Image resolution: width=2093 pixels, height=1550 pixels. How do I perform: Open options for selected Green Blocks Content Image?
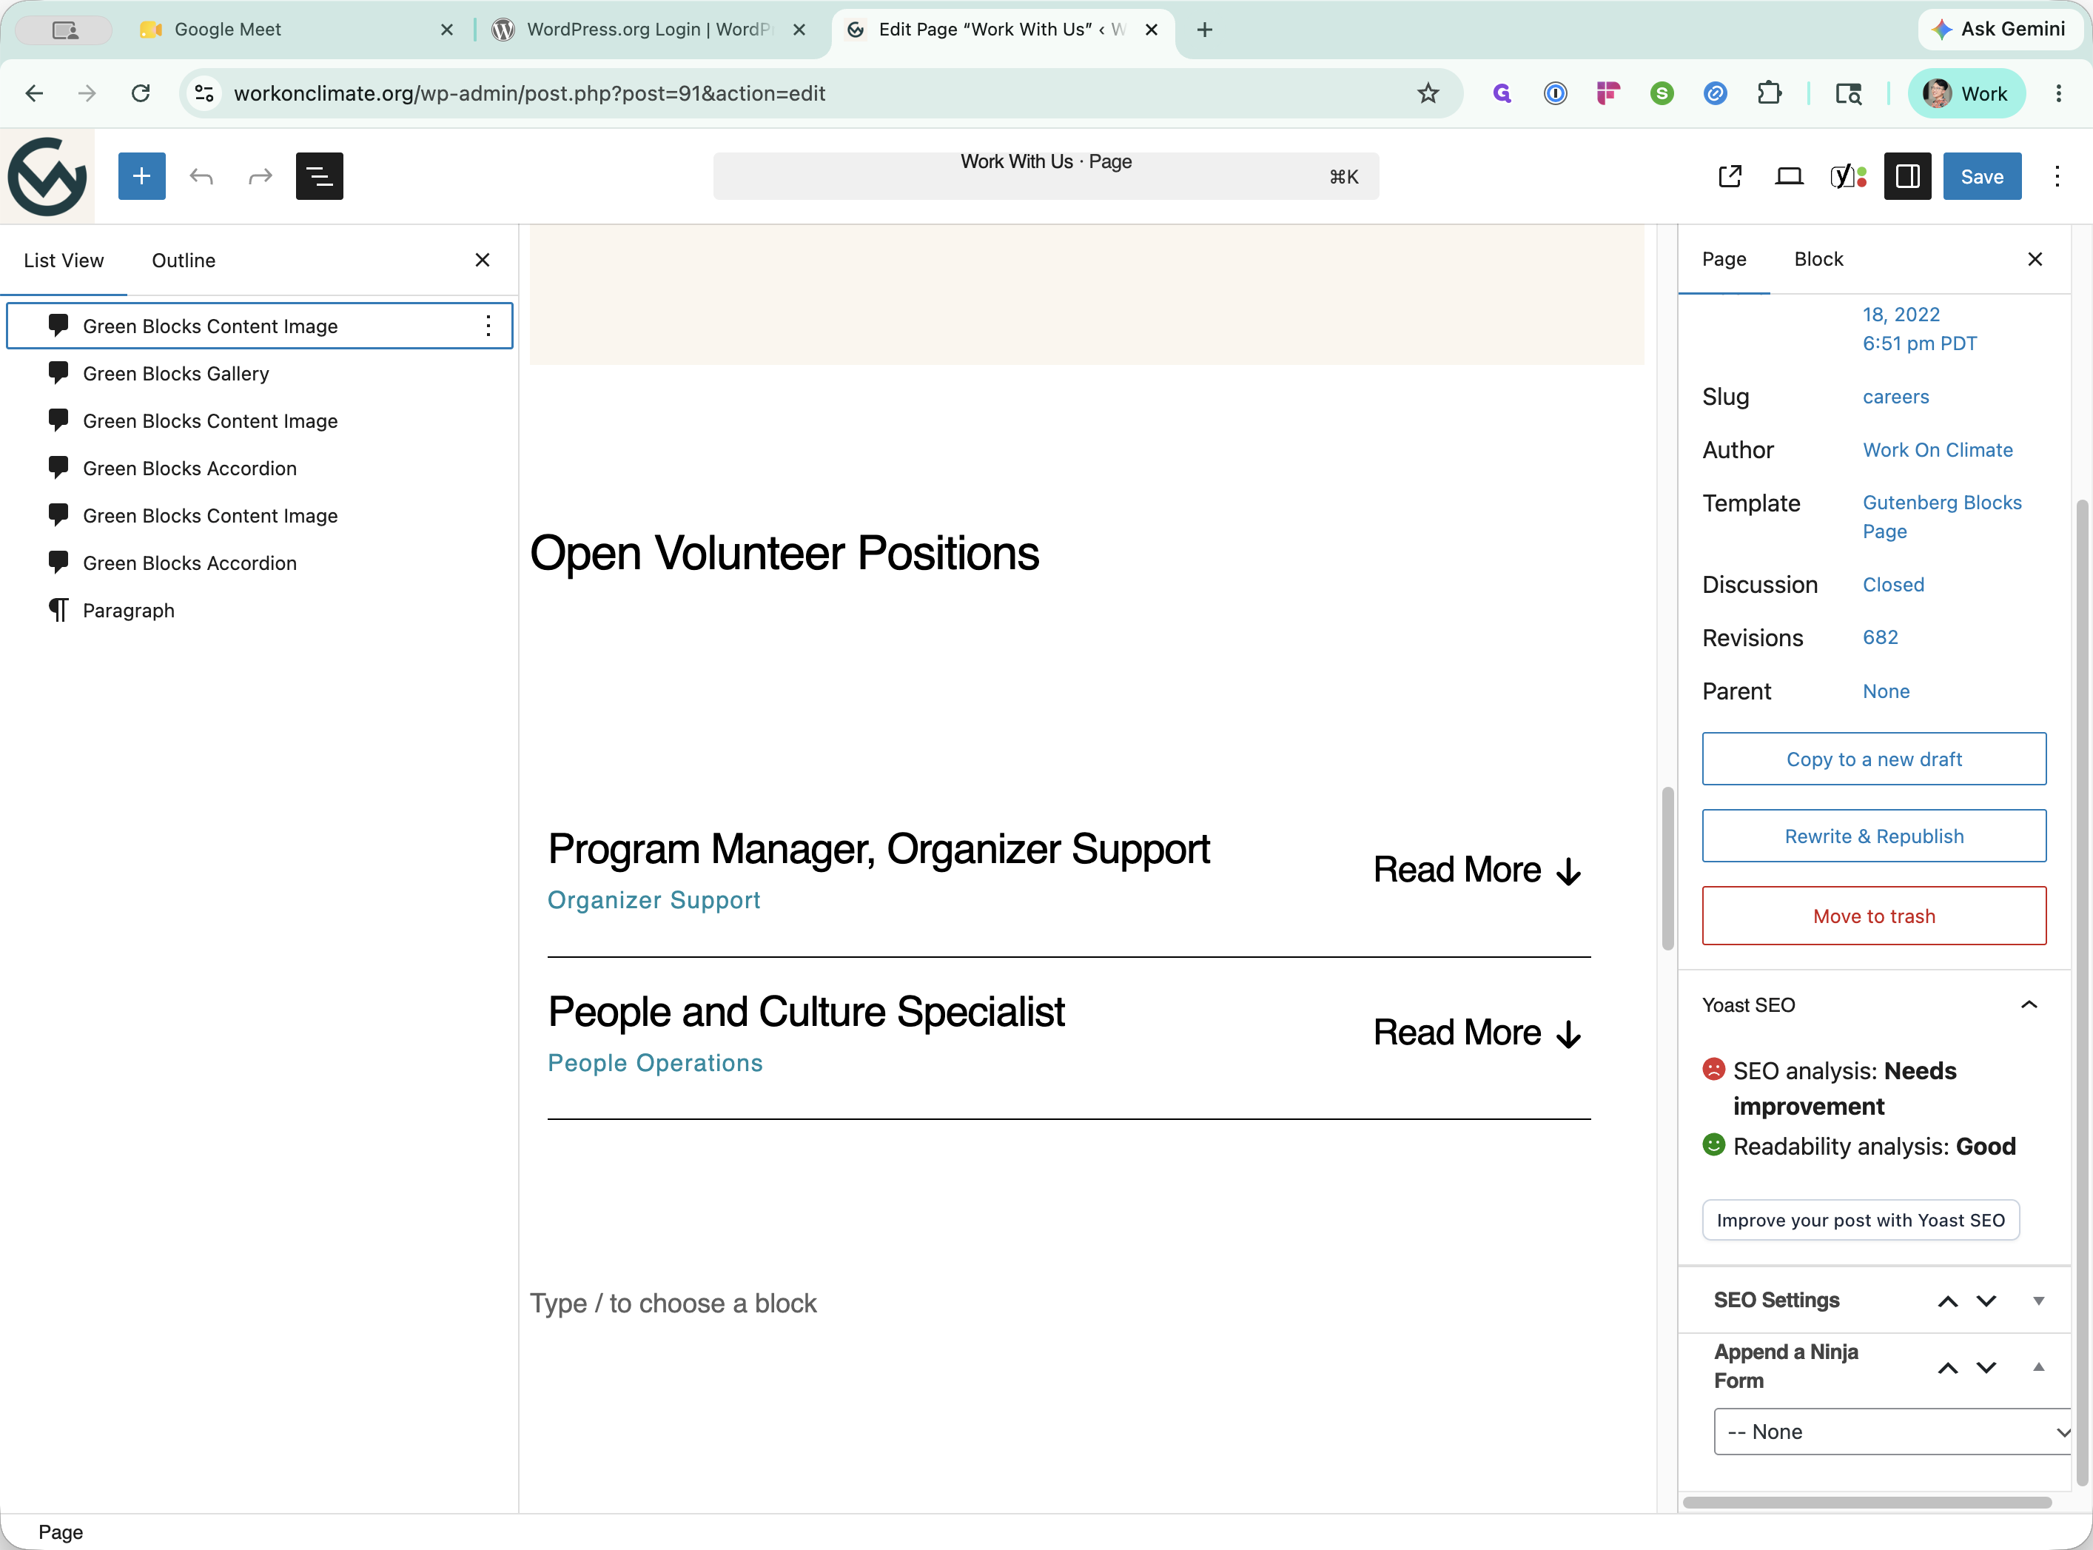tap(488, 326)
